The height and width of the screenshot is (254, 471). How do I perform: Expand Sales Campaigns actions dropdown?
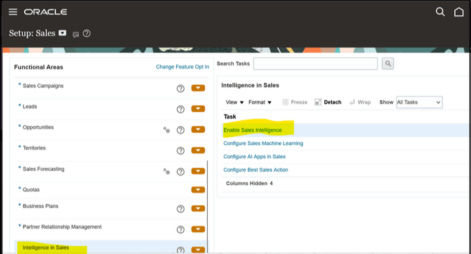(198, 88)
